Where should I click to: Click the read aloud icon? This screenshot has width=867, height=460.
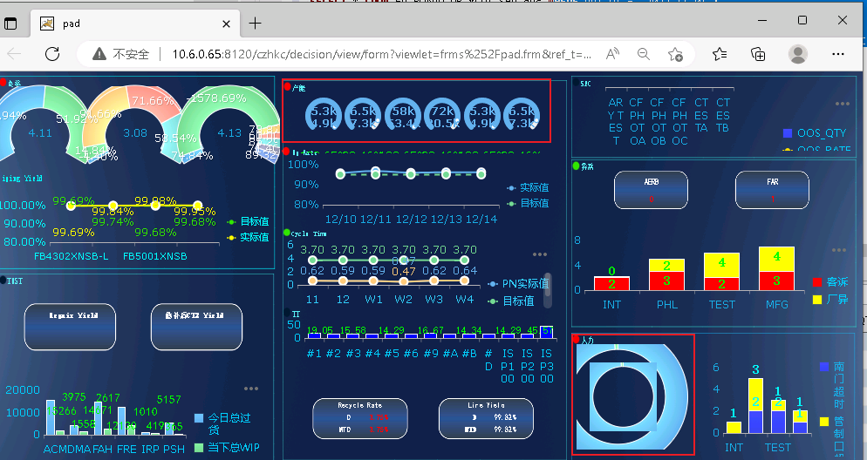pyautogui.click(x=612, y=53)
